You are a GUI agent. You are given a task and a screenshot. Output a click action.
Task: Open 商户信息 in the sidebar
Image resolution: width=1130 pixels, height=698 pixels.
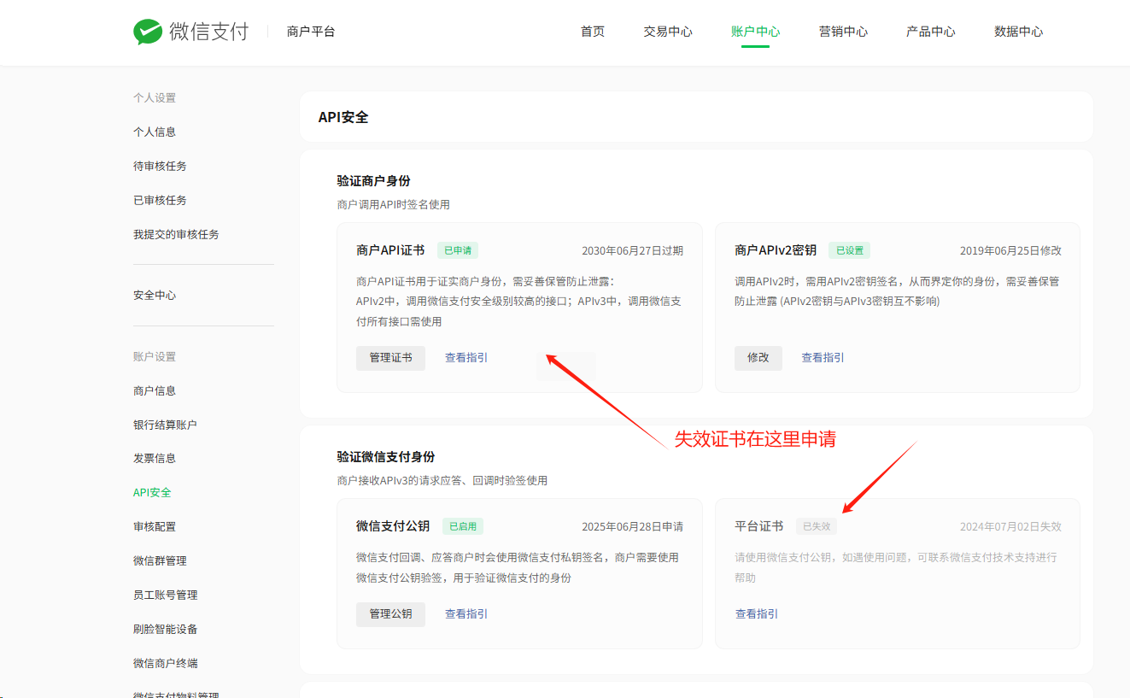click(x=155, y=390)
